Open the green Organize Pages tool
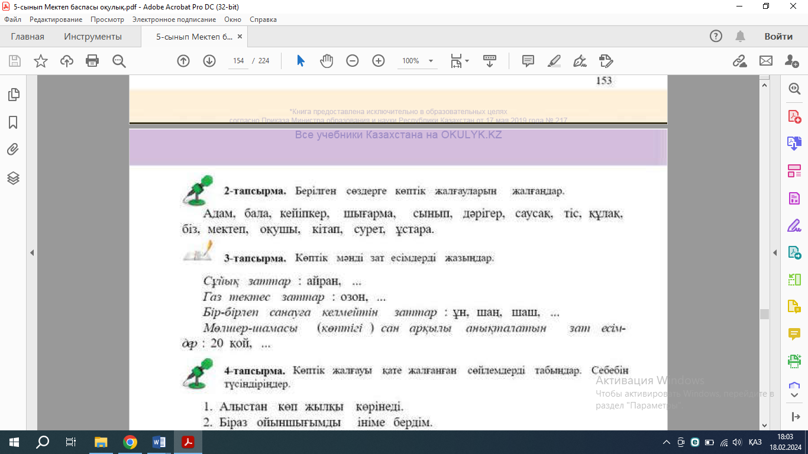The width and height of the screenshot is (808, 454). tap(794, 280)
